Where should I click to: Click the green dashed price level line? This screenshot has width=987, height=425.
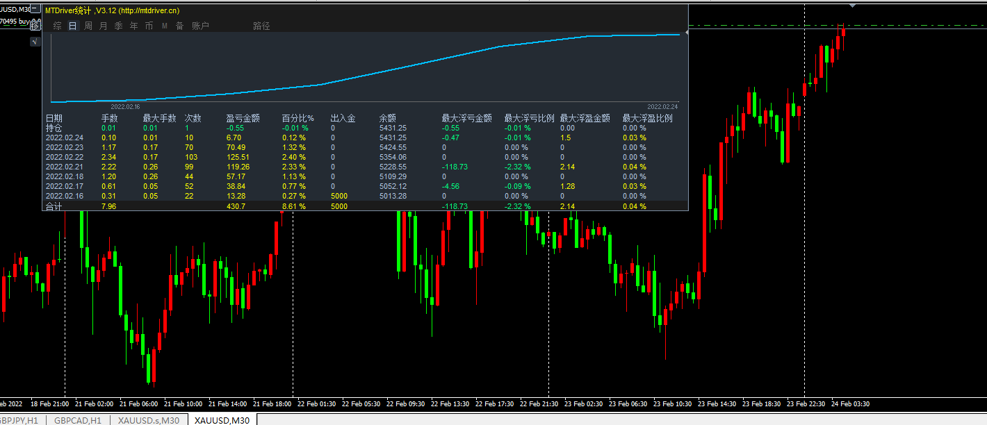pos(838,26)
